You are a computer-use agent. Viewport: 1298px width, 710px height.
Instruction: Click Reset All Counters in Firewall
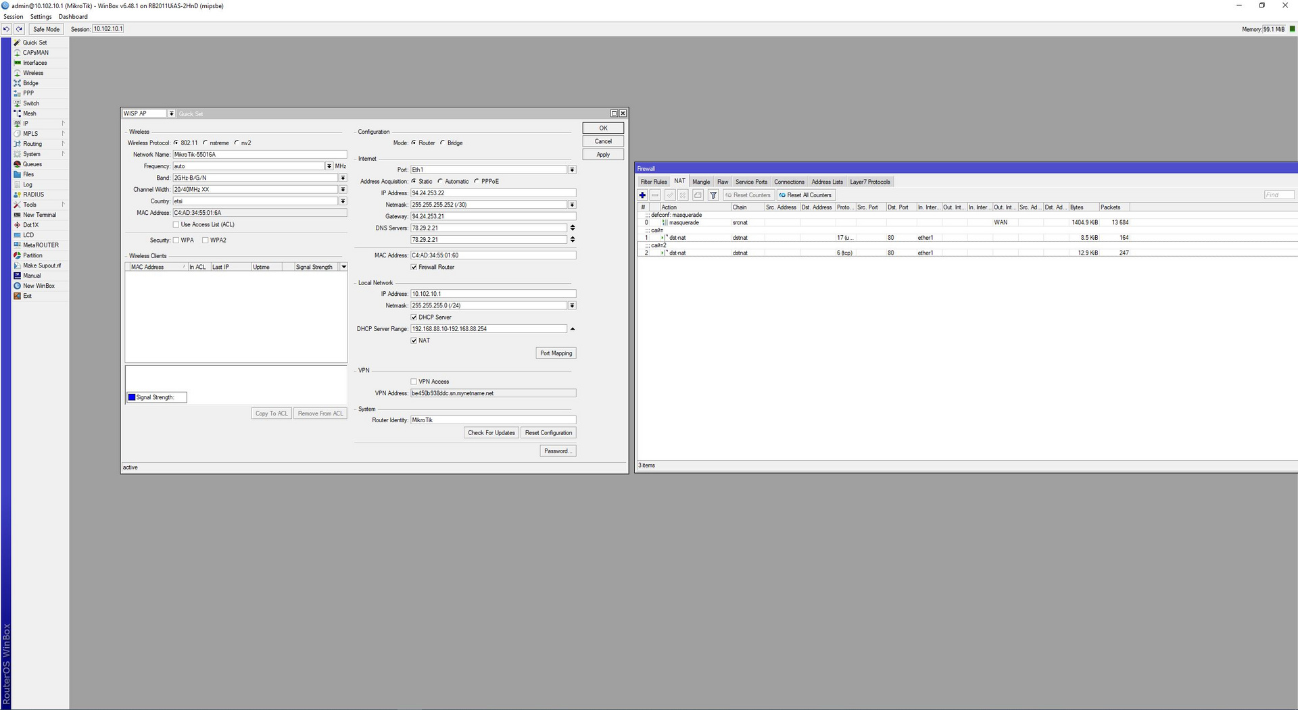click(x=805, y=195)
